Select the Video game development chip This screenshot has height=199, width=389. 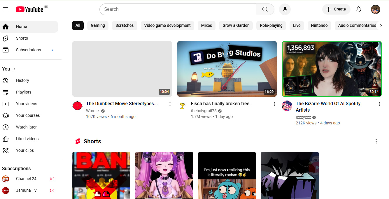[167, 26]
